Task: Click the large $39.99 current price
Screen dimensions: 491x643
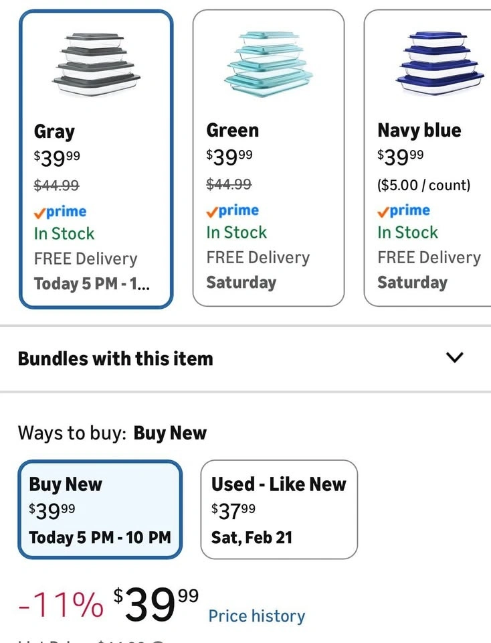Action: click(x=155, y=604)
